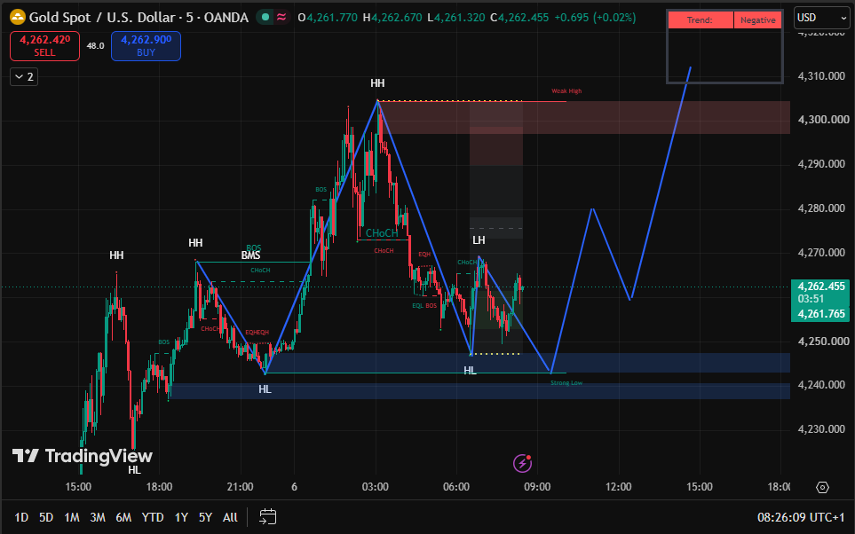
Task: Click the EQL label on chart
Action: click(x=417, y=306)
